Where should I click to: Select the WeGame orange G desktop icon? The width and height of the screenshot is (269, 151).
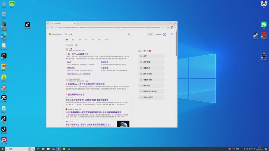[4, 57]
